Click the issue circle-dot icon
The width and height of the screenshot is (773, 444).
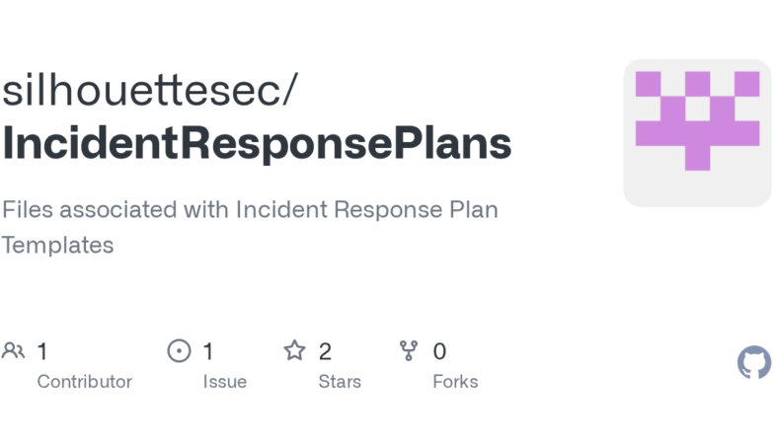[179, 350]
